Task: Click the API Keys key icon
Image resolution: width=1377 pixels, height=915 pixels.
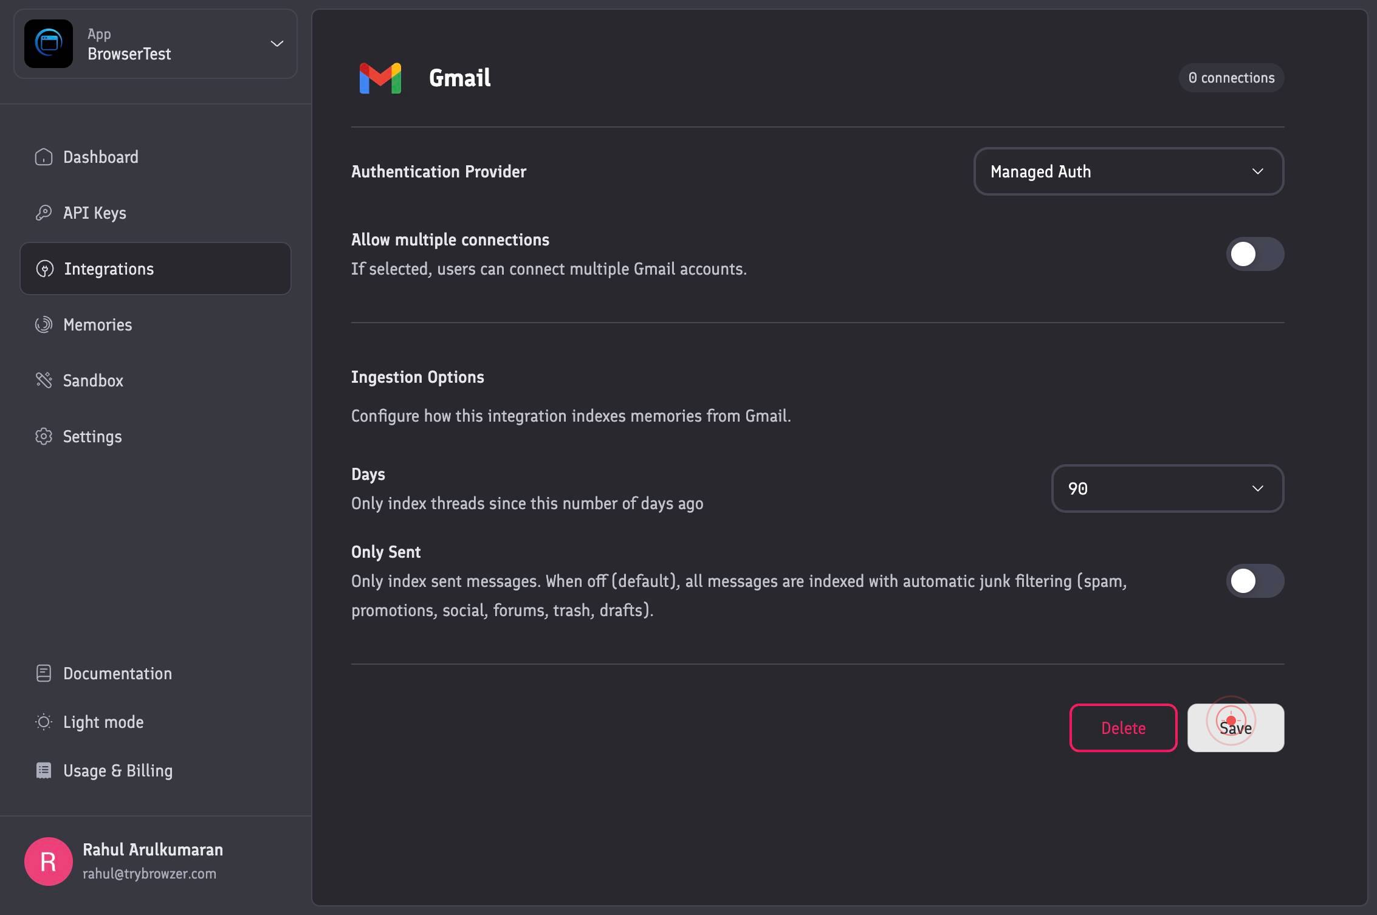Action: click(x=44, y=213)
